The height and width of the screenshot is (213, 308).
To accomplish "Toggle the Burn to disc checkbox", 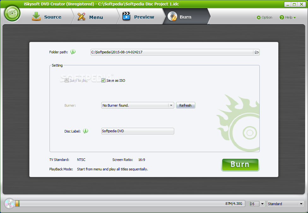I will click(67, 80).
